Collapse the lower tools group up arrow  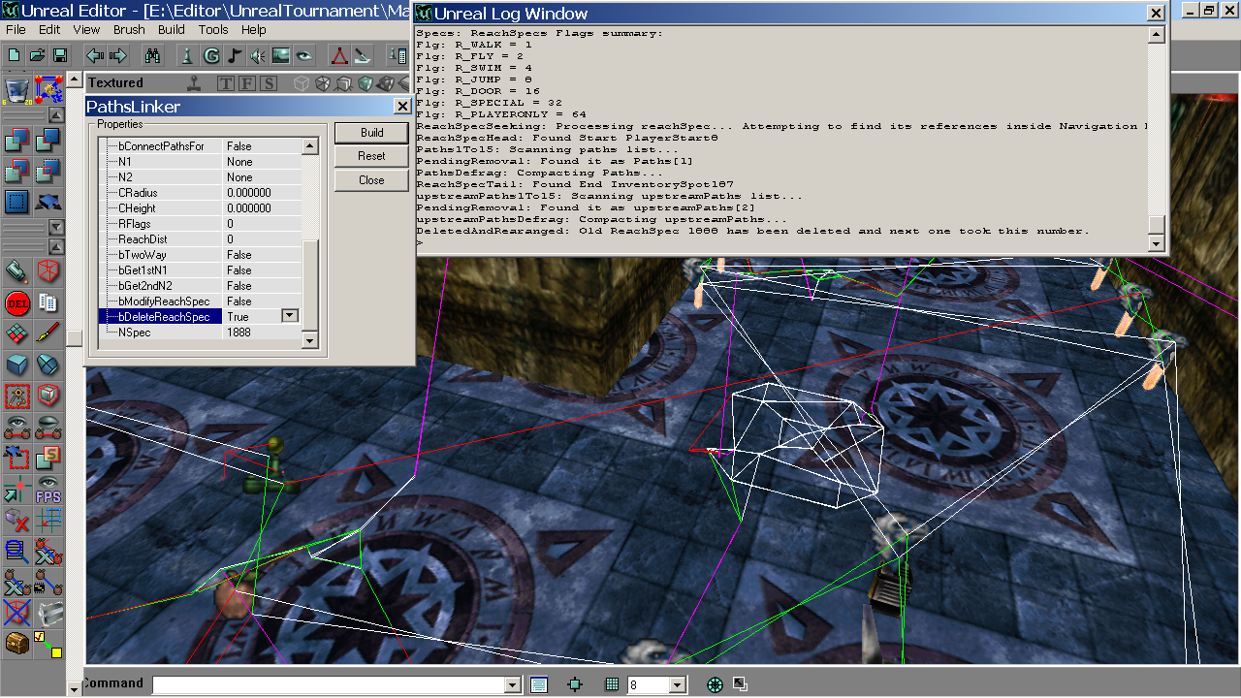click(57, 246)
